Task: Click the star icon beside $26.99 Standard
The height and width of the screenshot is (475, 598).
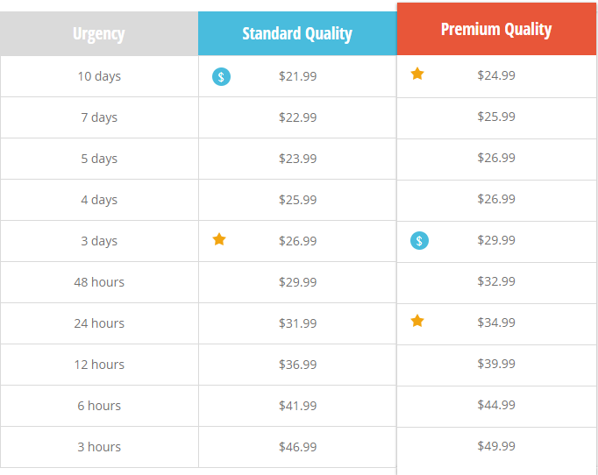Action: click(x=219, y=239)
